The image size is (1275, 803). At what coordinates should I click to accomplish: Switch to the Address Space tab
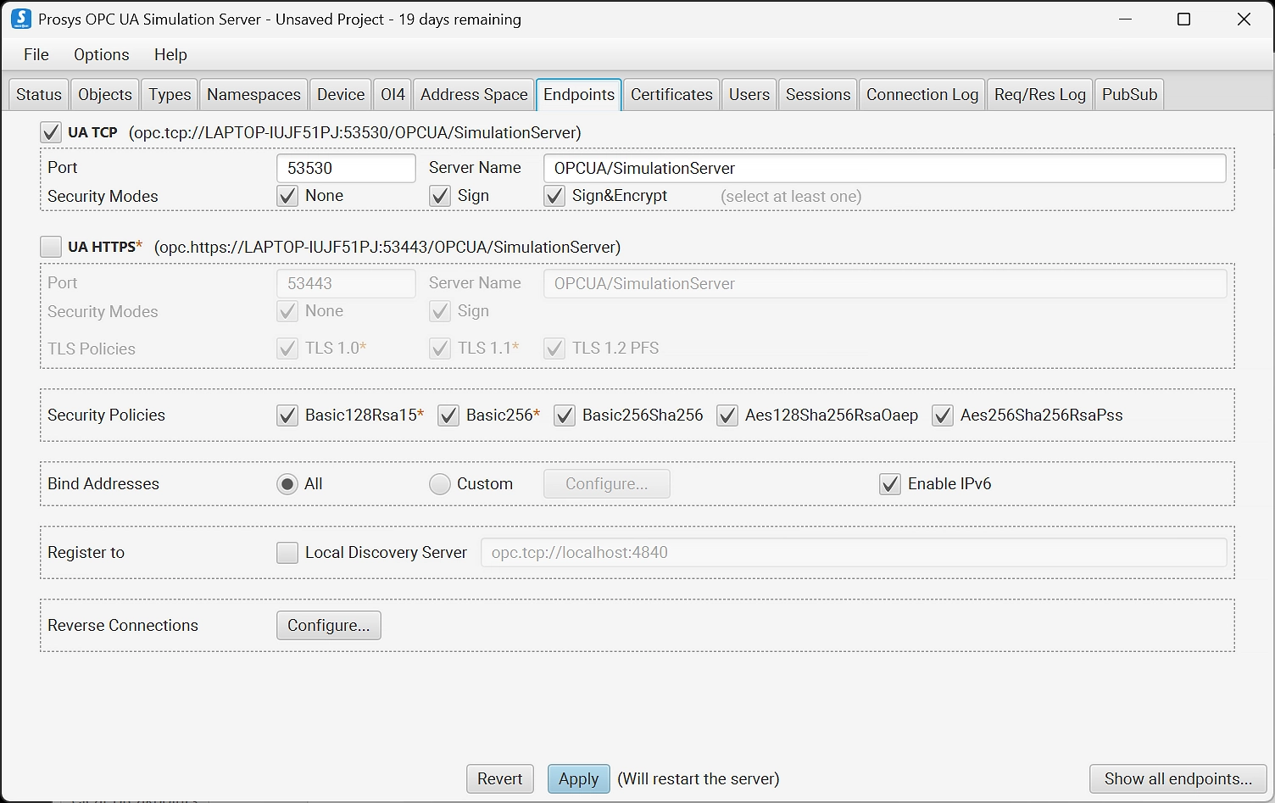click(473, 94)
